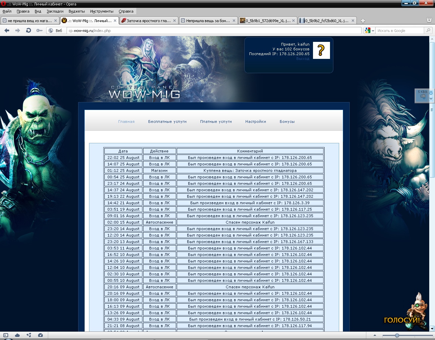The image size is (435, 340).
Task: Switch to the 0_5b9b2_fcf2bd60_XL tab
Action: 327,21
